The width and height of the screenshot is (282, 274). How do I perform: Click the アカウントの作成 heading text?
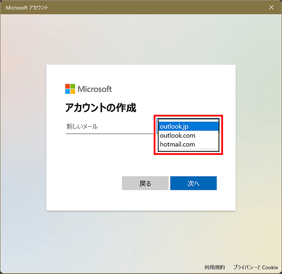click(101, 107)
